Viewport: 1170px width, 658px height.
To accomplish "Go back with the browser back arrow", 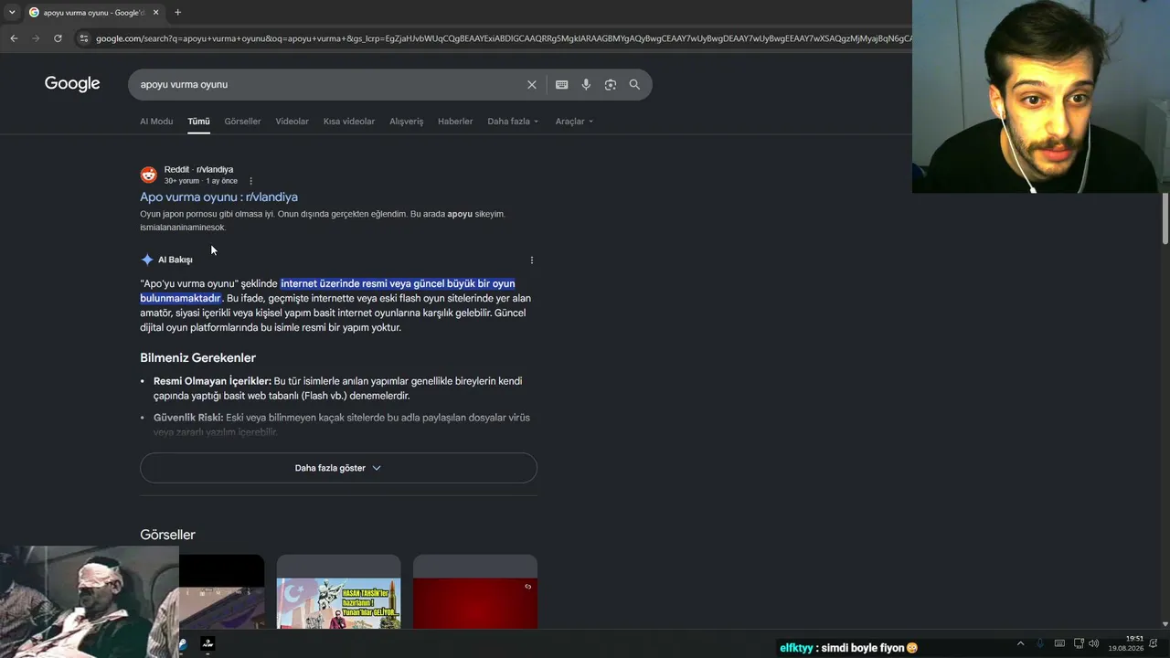I will coord(14,38).
